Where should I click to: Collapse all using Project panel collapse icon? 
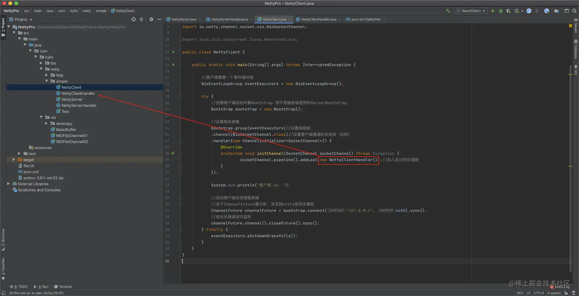pyautogui.click(x=141, y=19)
